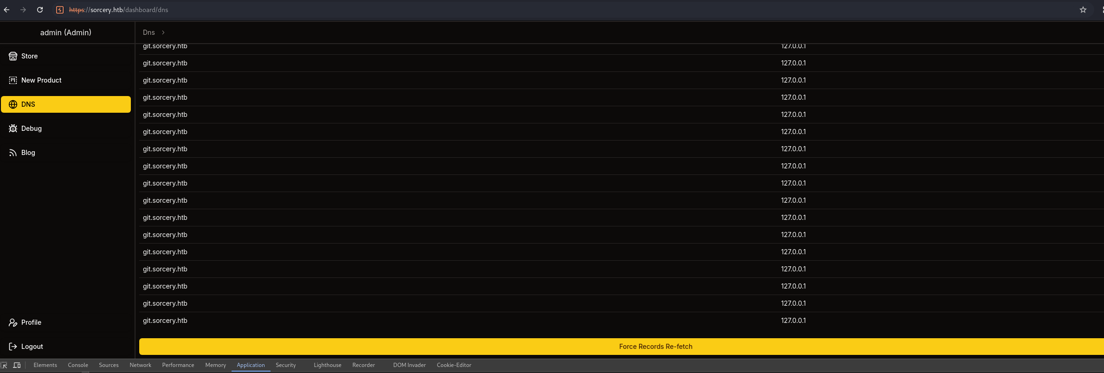Switch to the Sources DevTools tab

[109, 365]
